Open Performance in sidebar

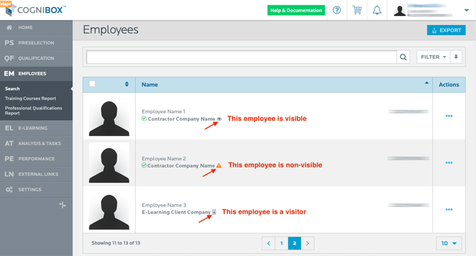coord(36,159)
